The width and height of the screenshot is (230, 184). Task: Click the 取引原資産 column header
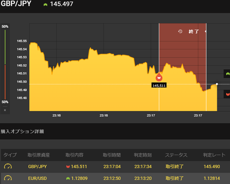click(39, 155)
